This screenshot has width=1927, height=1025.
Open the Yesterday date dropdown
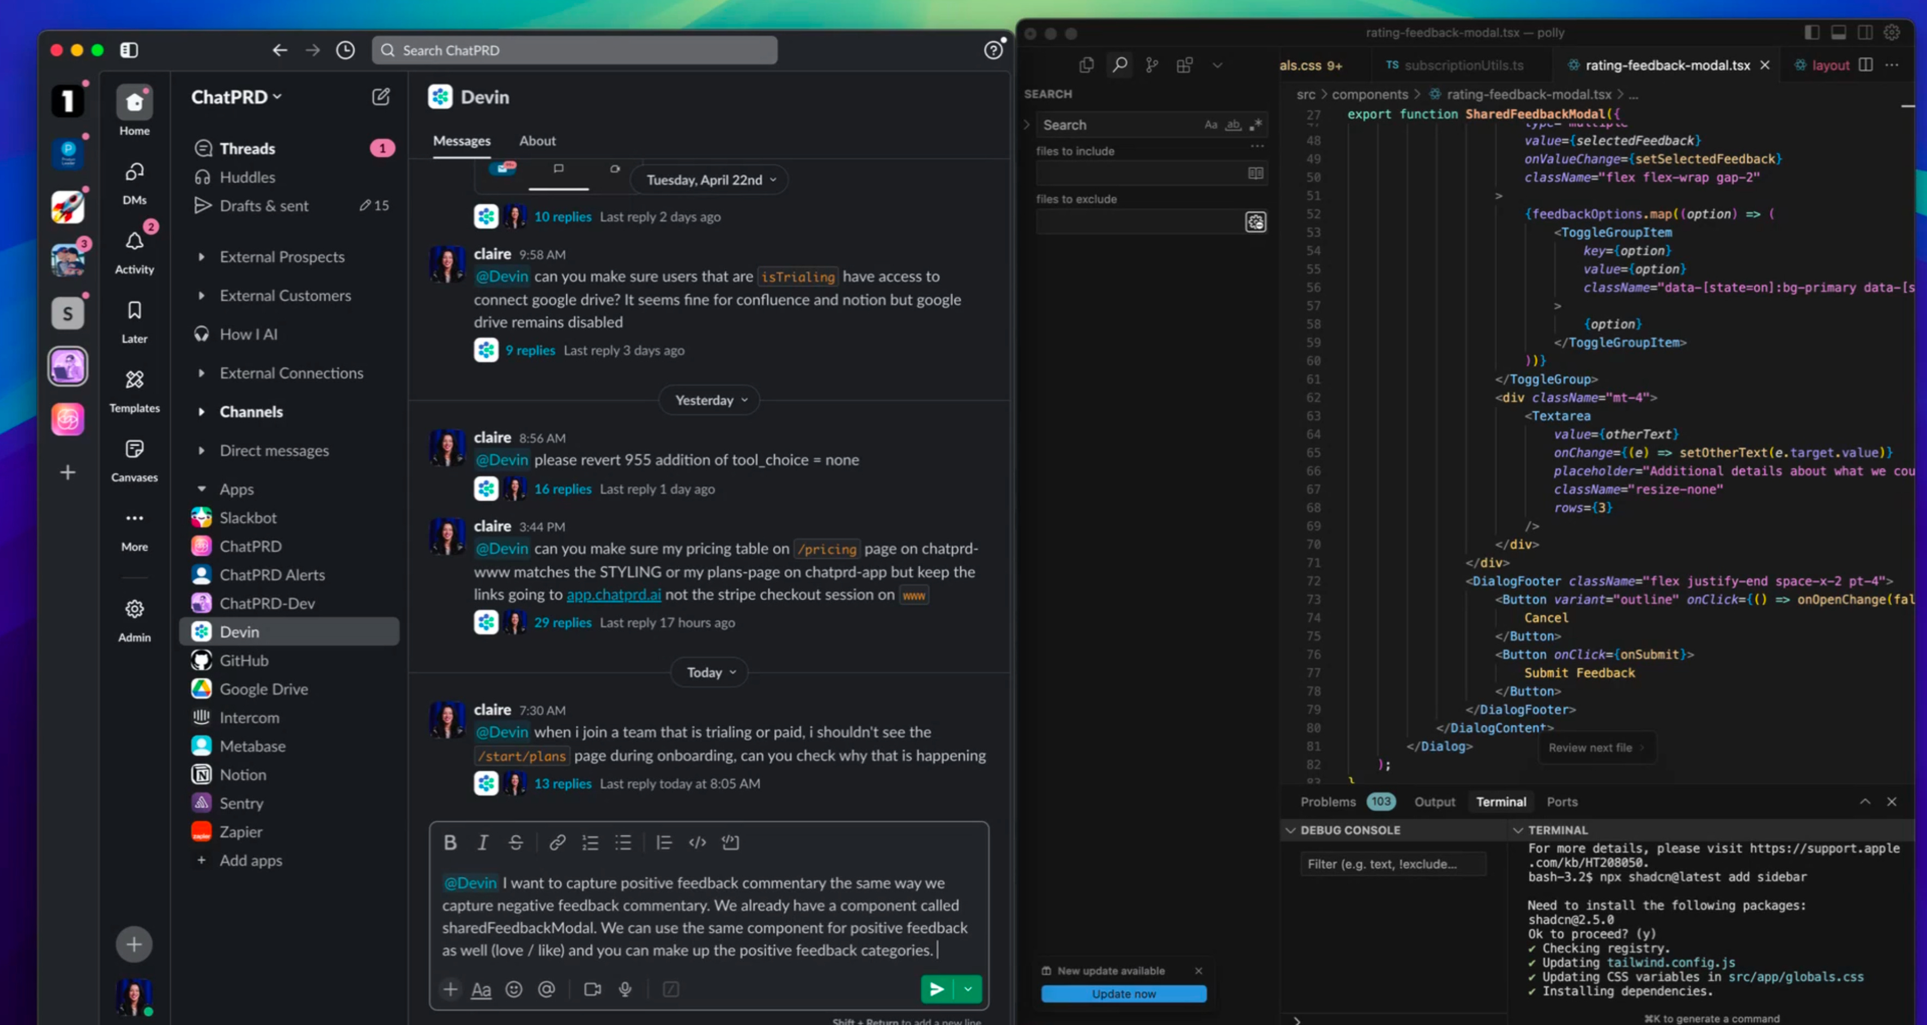click(x=710, y=400)
